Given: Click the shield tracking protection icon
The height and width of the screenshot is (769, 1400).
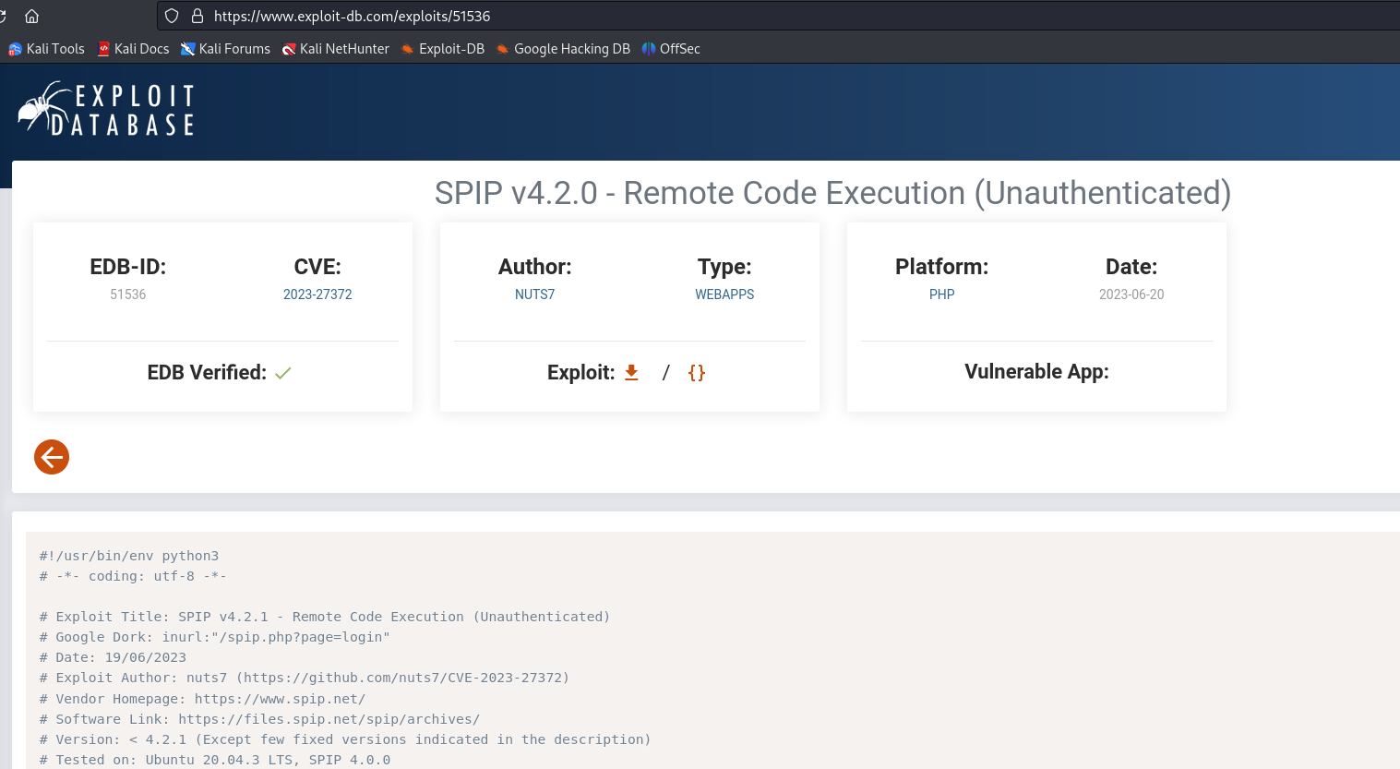Looking at the screenshot, I should pos(172,16).
